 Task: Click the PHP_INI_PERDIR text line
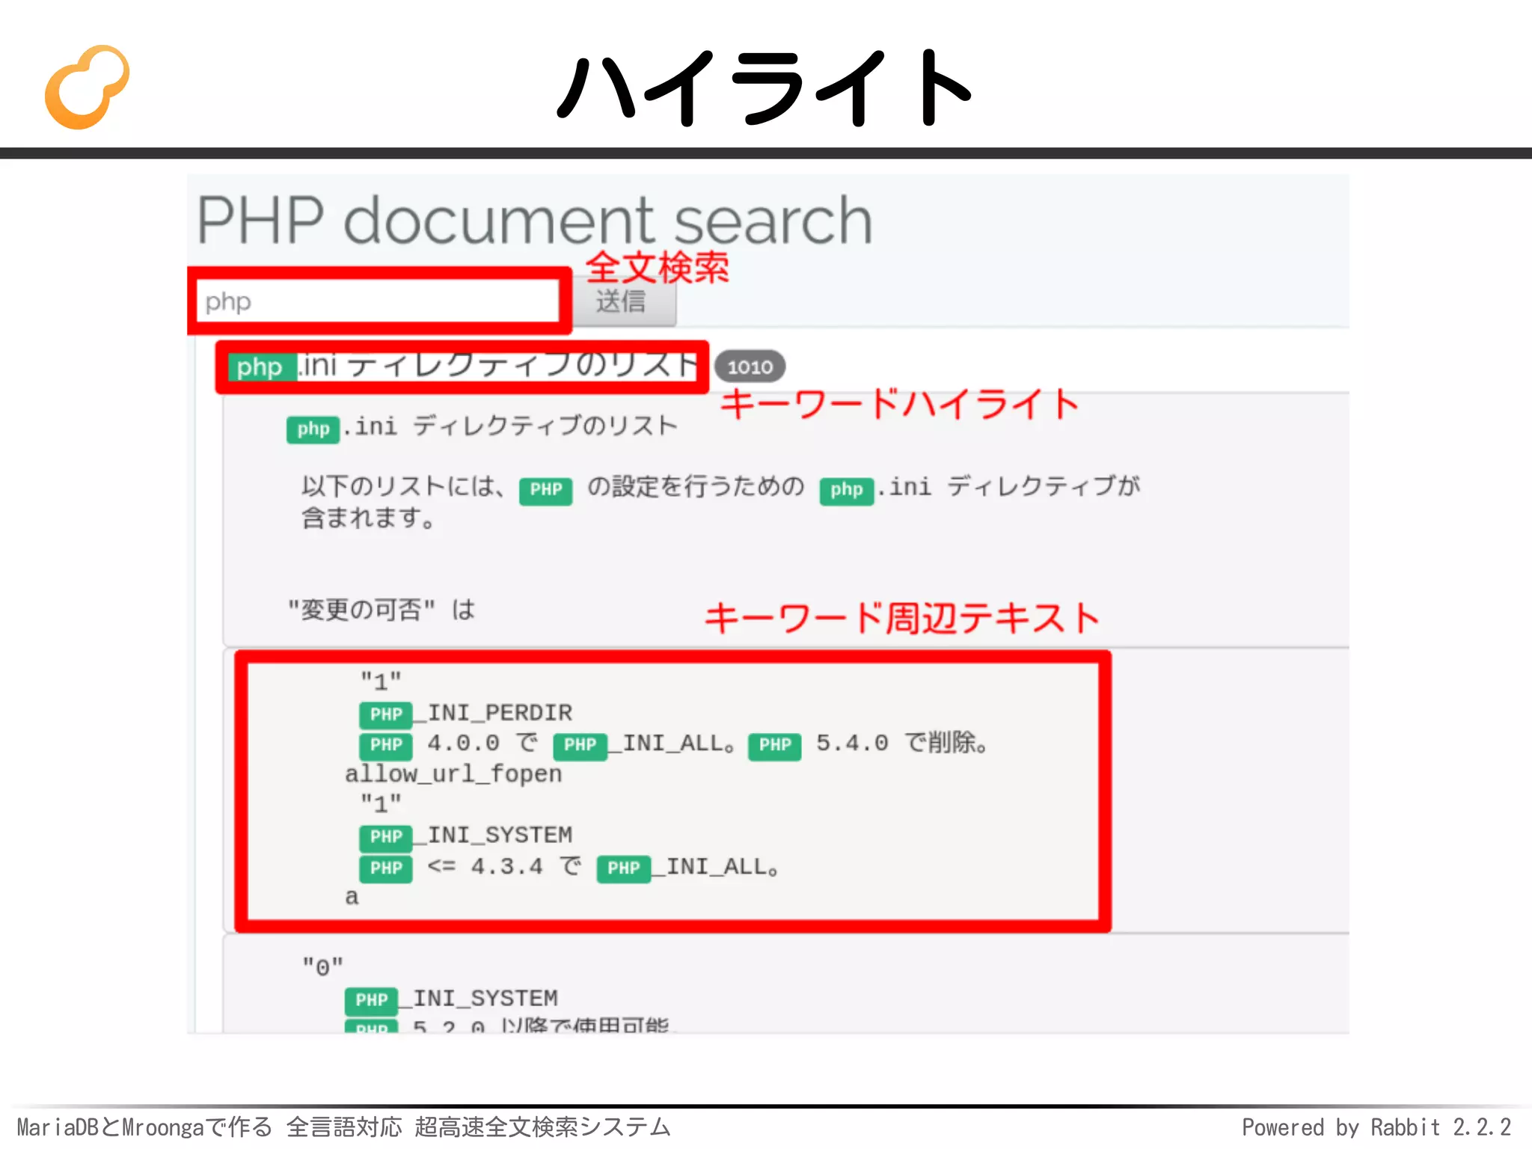[466, 713]
